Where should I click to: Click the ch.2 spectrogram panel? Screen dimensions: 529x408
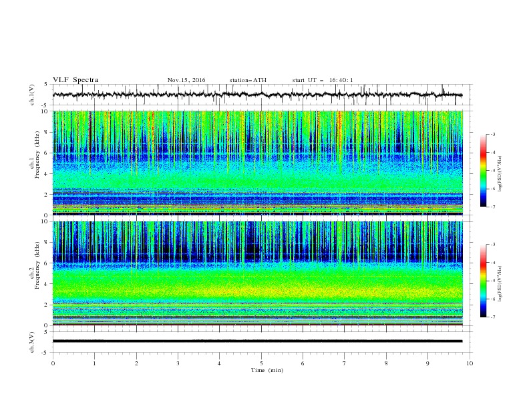point(257,273)
